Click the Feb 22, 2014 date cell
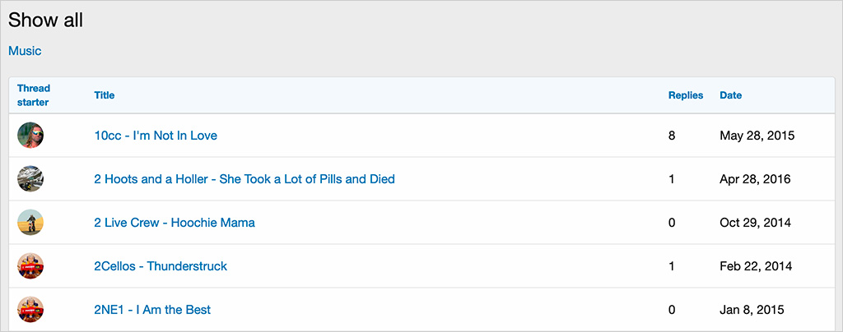 757,266
